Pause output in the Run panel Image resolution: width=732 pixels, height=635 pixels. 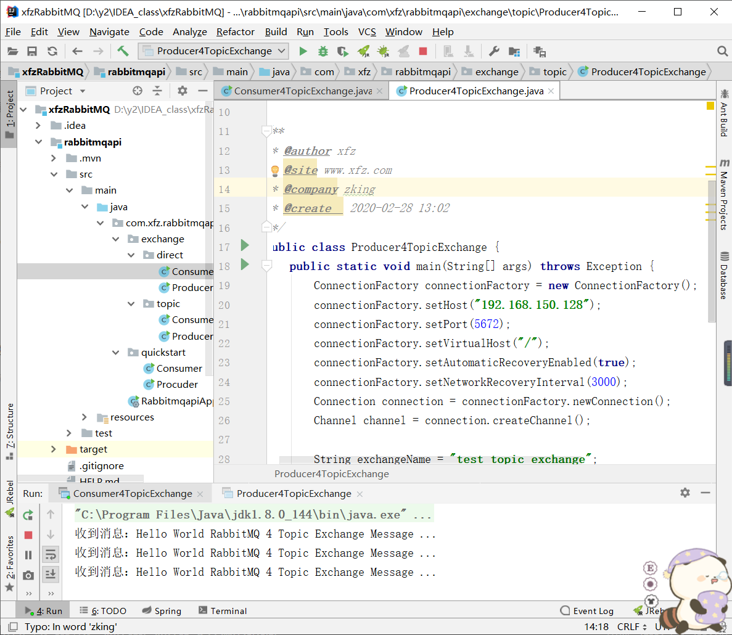(28, 555)
